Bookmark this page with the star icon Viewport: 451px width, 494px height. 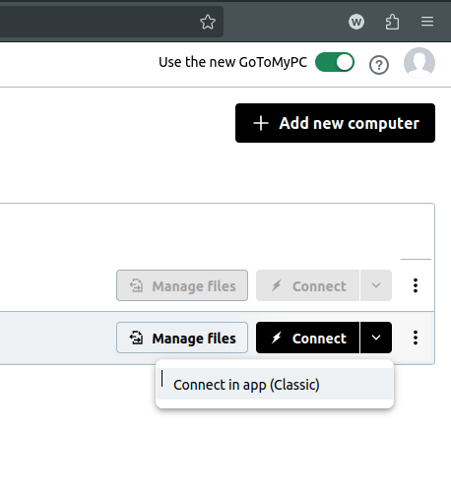[208, 22]
